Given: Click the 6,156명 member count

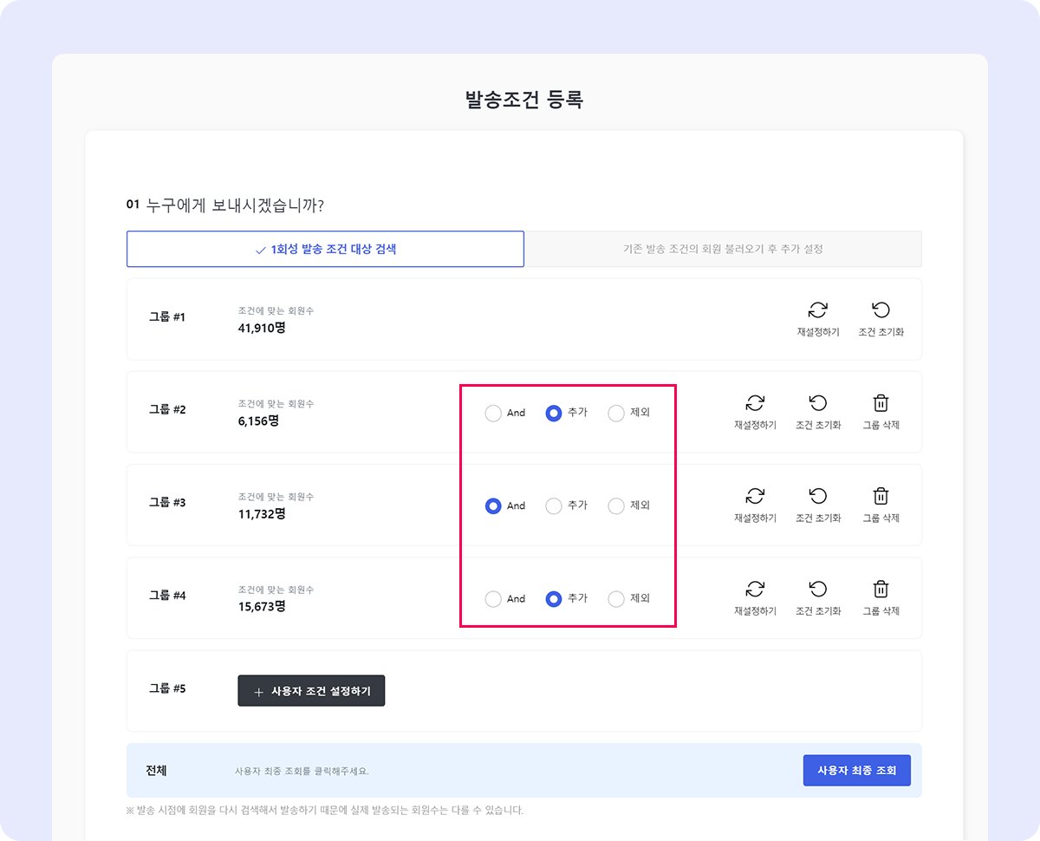Looking at the screenshot, I should click(x=258, y=420).
